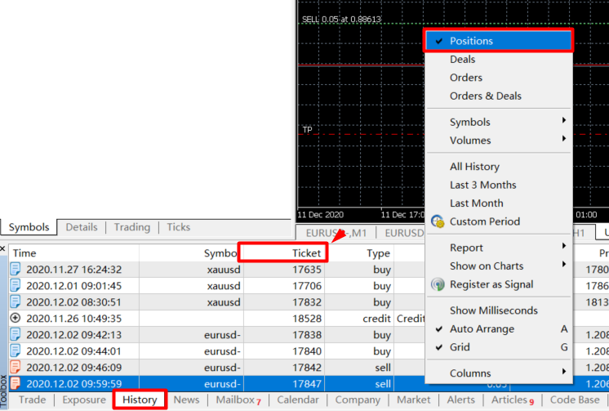
Task: Switch to the History tab
Action: 140,400
